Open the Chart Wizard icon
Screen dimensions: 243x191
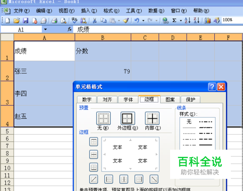tap(208, 20)
